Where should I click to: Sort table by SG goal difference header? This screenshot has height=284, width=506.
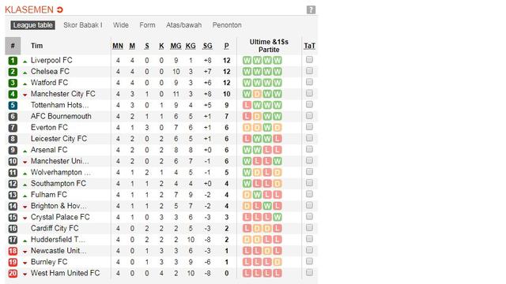click(x=207, y=46)
